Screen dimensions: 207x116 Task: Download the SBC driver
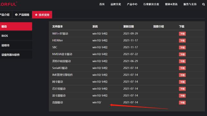point(182,47)
